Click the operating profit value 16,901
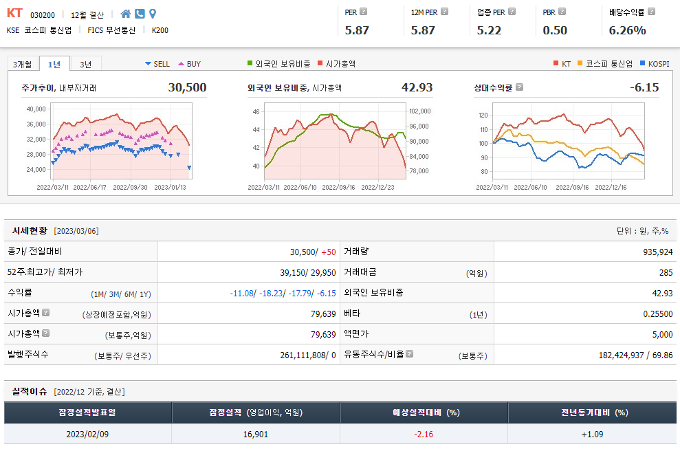680x451 pixels. pos(256,434)
